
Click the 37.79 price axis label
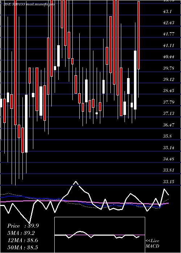[x=169, y=102]
